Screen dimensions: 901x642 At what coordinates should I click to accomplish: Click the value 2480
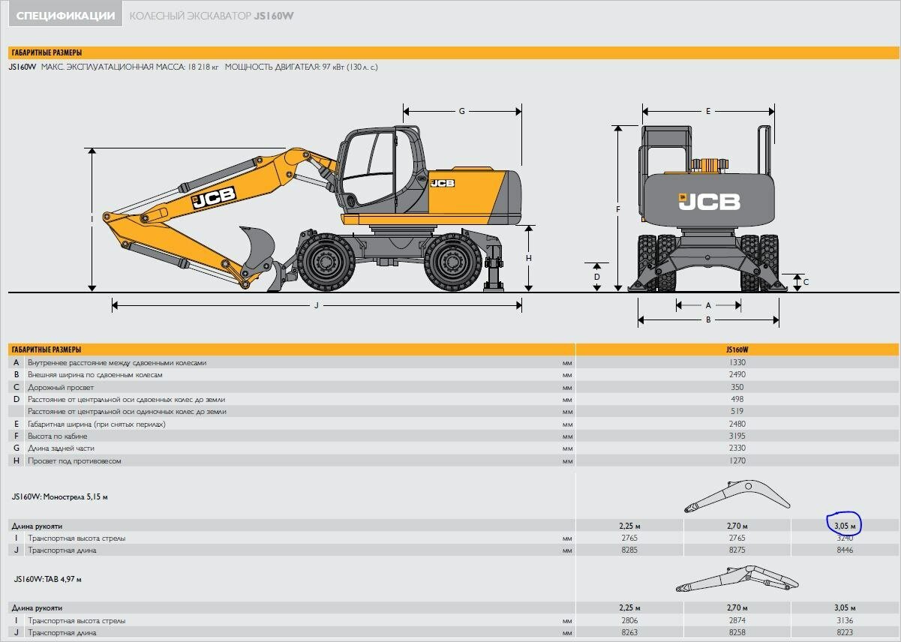737,424
